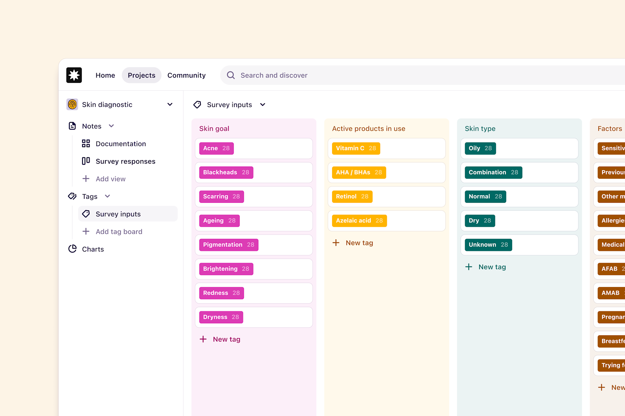Click the Notes section label
Viewport: 625px width, 416px height.
point(91,126)
